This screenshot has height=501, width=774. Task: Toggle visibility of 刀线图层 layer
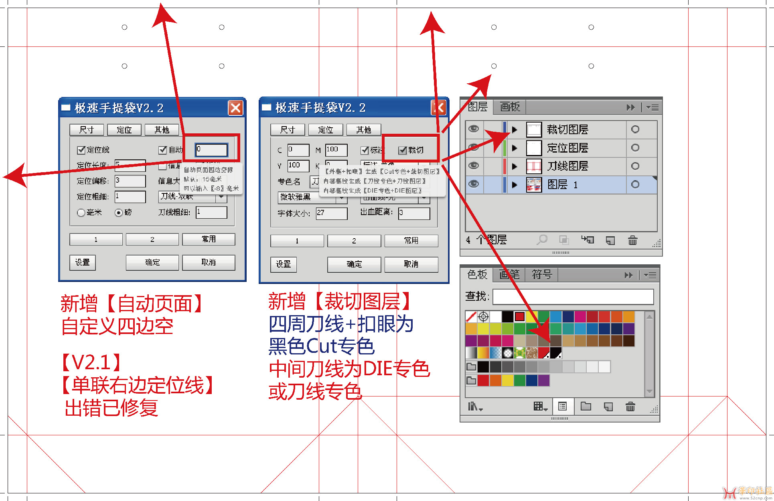(x=474, y=165)
